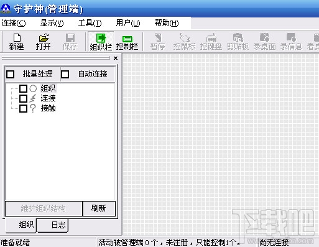319x247 pixels.
Task: Open the 连接(C) menu
Action: [14, 23]
